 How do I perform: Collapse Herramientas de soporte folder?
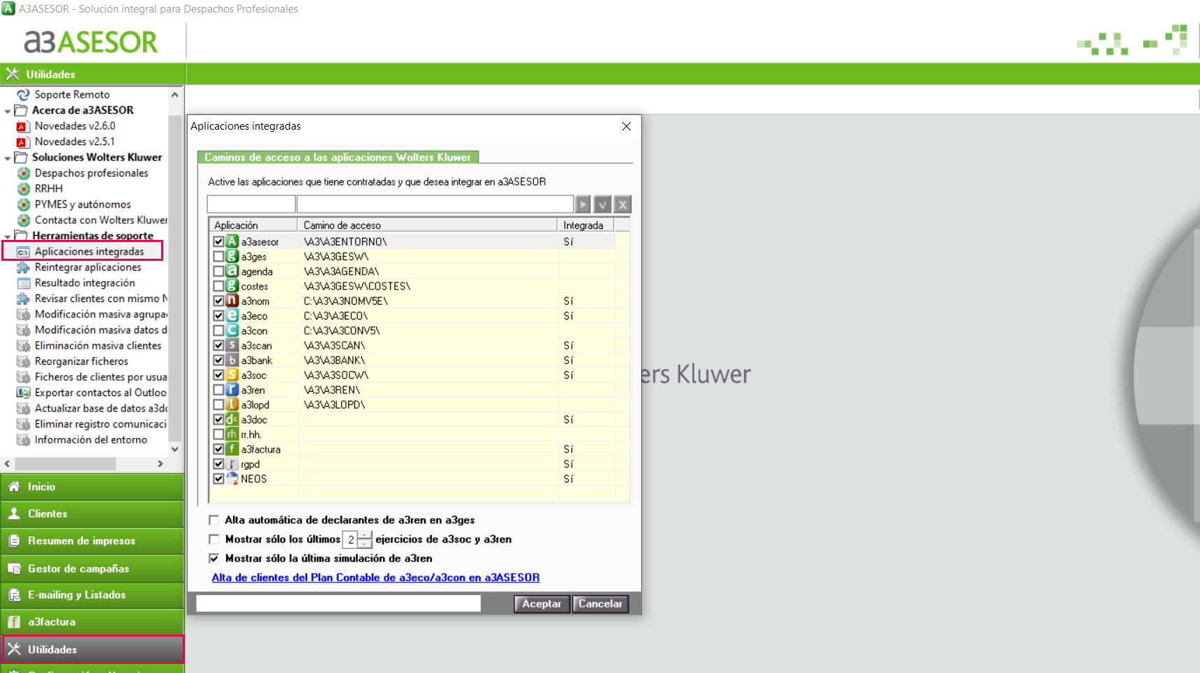8,236
